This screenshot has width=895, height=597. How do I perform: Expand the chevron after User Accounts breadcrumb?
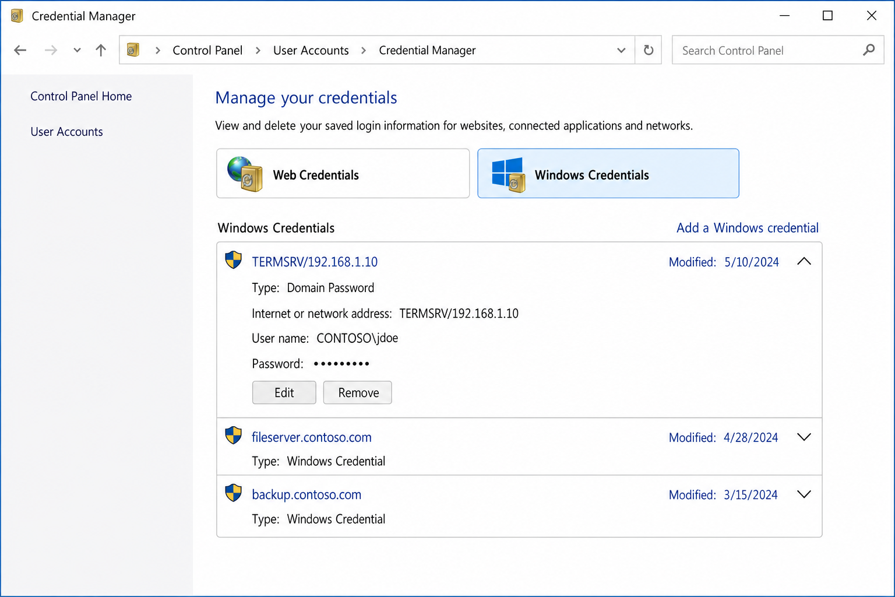364,50
